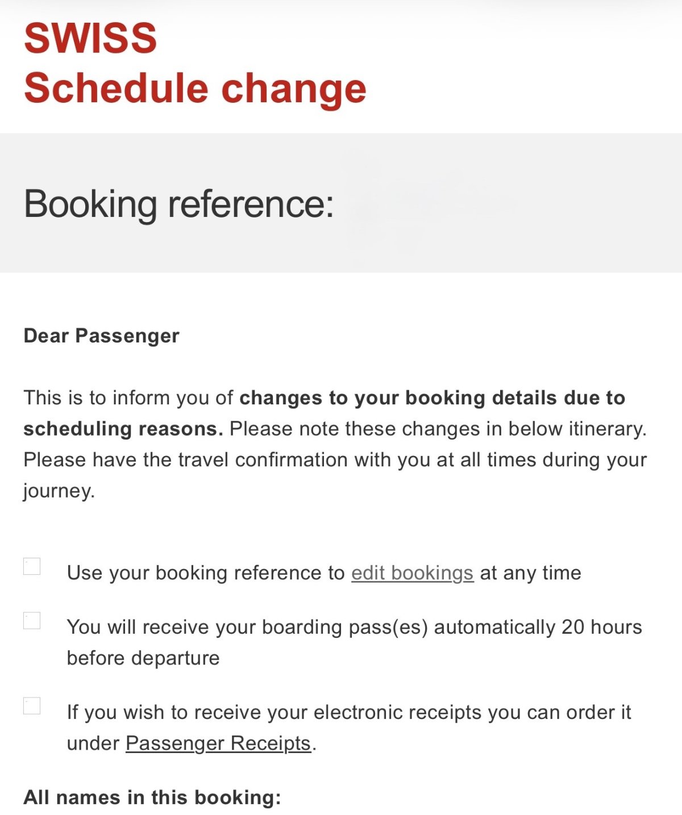
Task: Click the "before departure" line
Action: [143, 658]
